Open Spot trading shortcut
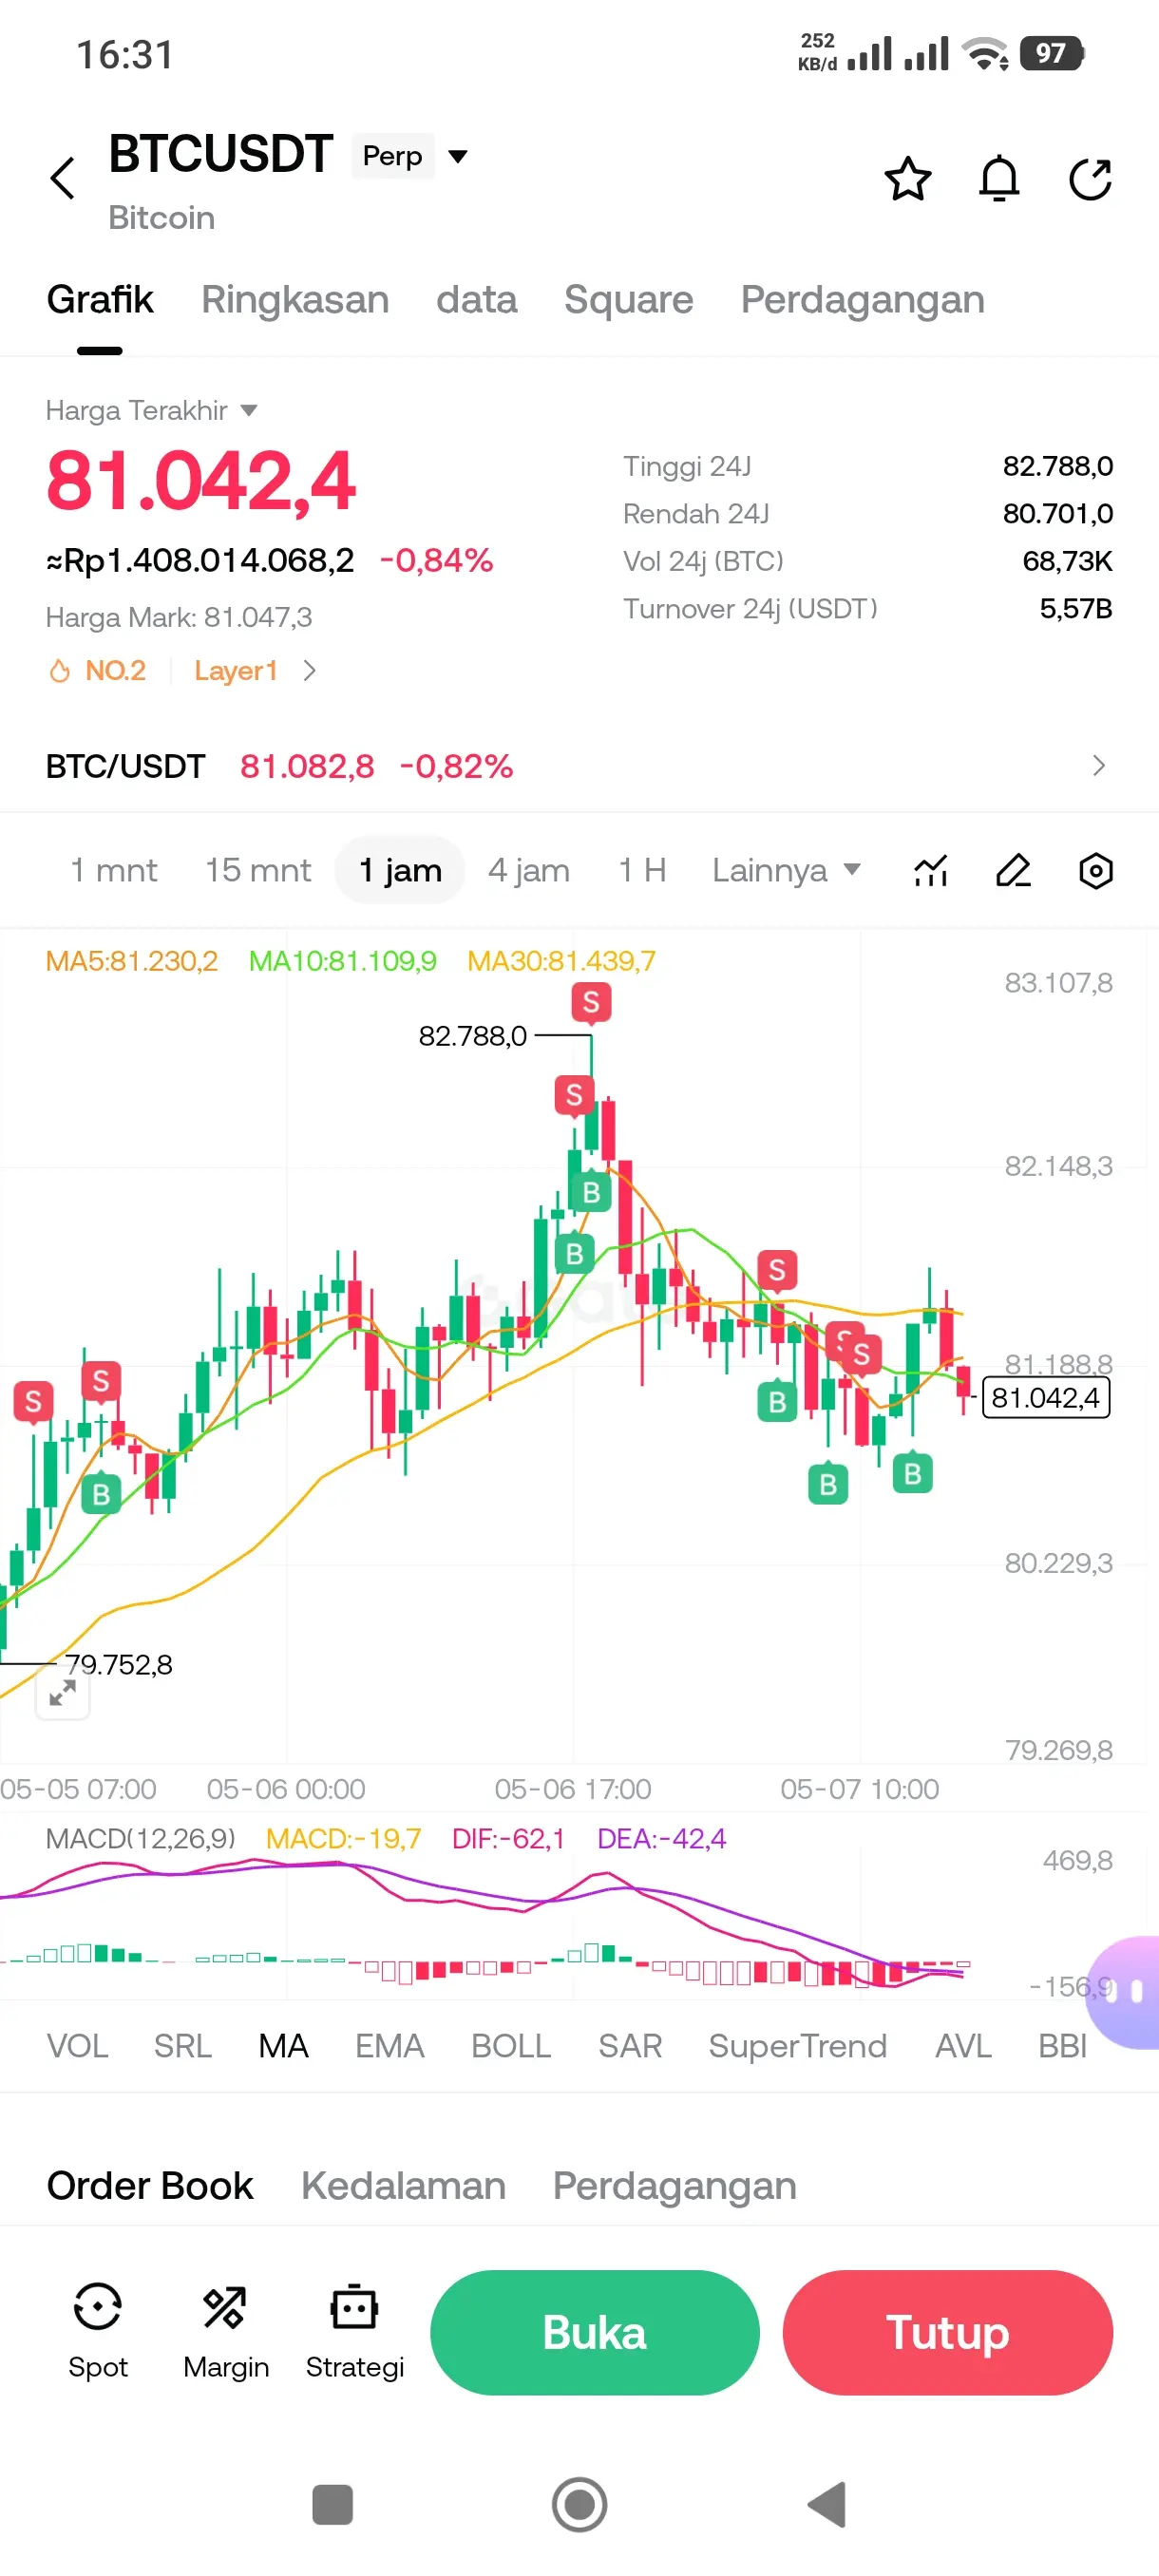1159x2576 pixels. [98, 2332]
